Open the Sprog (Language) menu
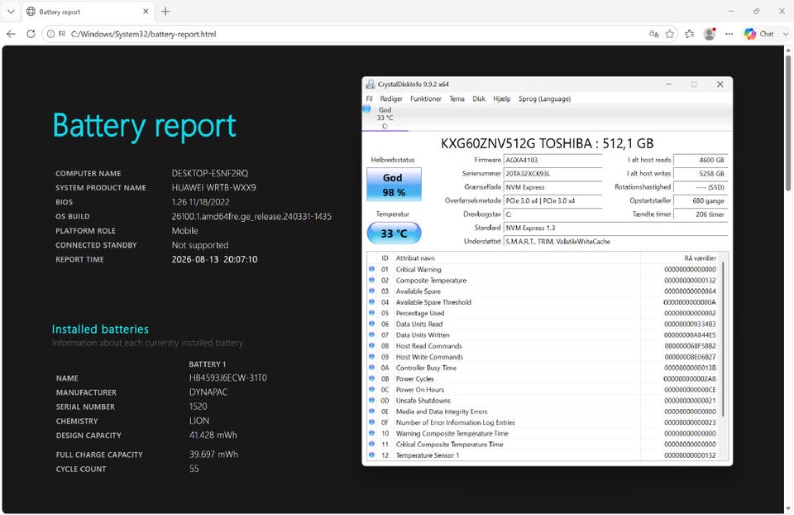This screenshot has height=515, width=794. [544, 99]
